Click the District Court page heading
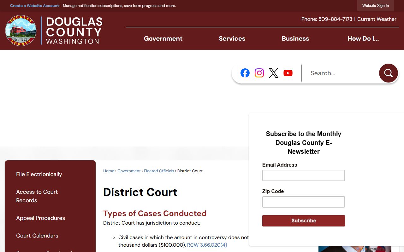This screenshot has height=252, width=404. coord(140,192)
